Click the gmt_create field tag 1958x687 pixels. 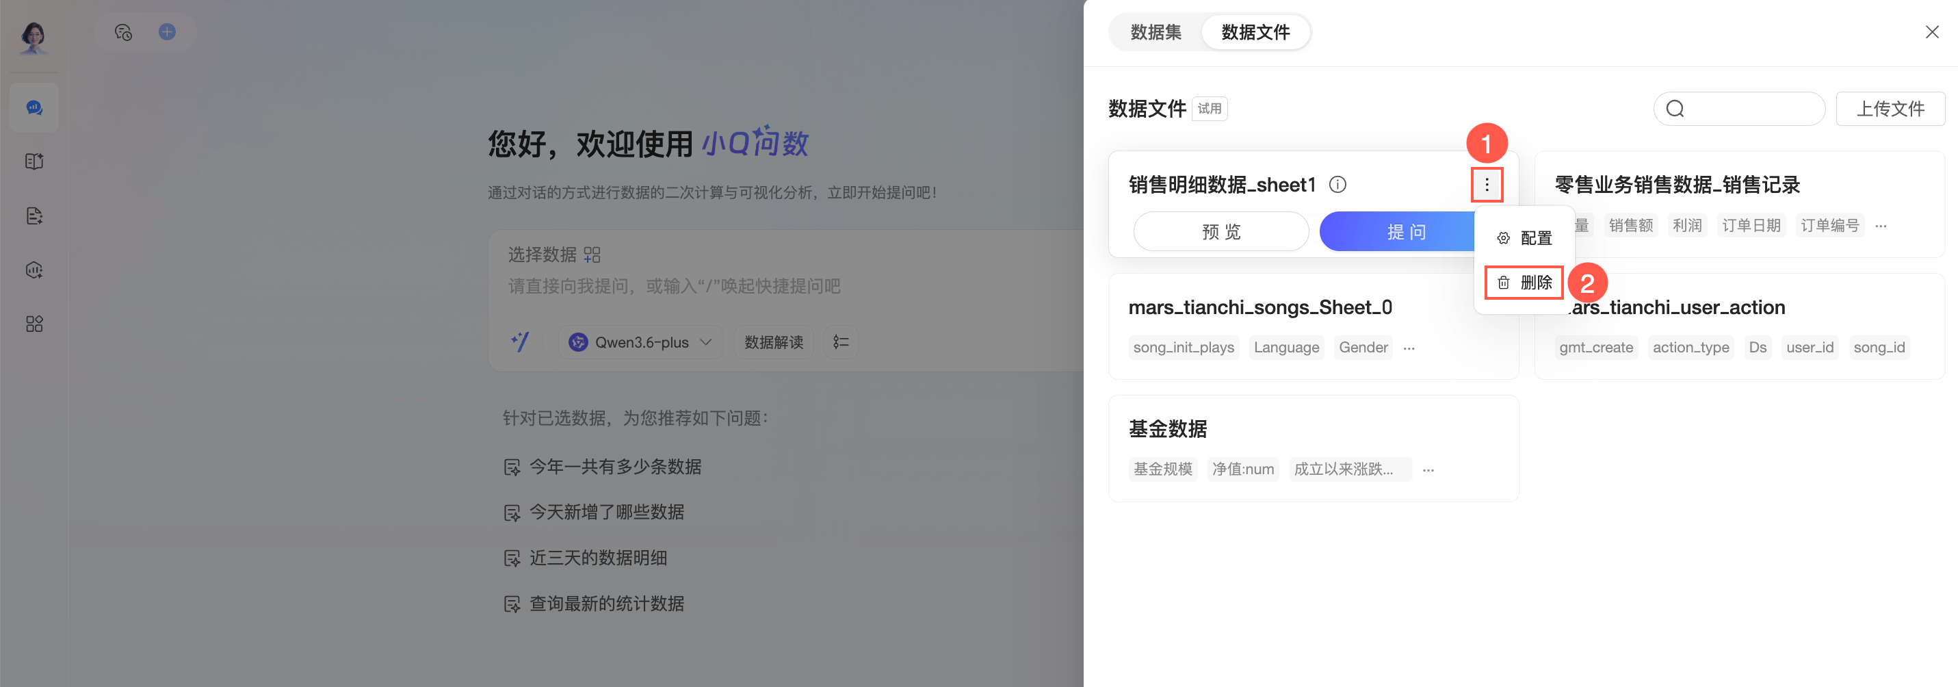click(x=1595, y=348)
